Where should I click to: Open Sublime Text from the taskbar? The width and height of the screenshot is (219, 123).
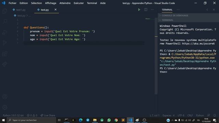point(123,120)
